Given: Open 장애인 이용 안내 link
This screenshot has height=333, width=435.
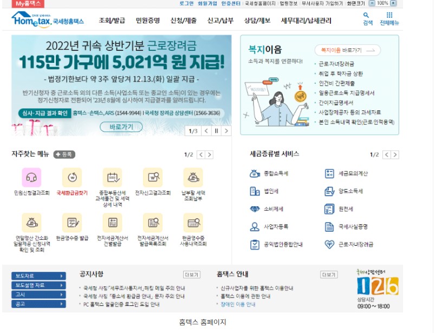Looking at the screenshot, I should click(x=238, y=304).
